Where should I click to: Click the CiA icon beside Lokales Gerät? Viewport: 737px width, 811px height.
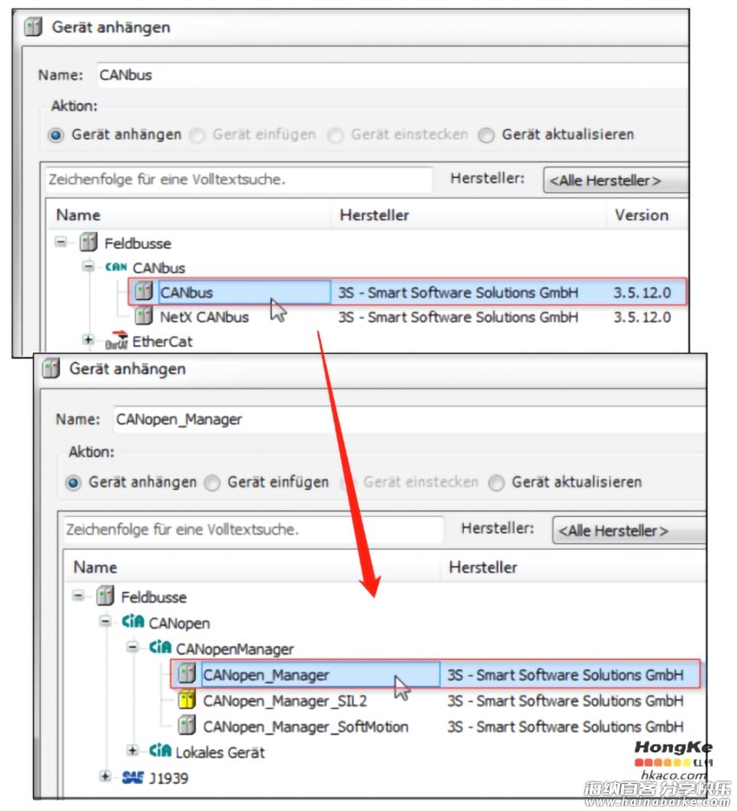(x=160, y=750)
